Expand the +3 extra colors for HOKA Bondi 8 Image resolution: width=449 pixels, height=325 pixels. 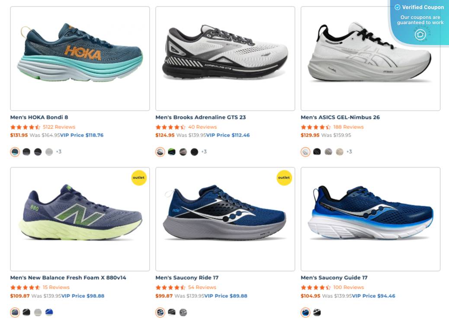58,152
